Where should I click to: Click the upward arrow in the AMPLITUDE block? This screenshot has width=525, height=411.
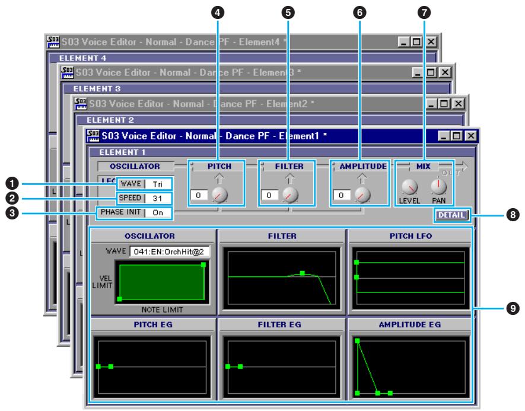362,179
